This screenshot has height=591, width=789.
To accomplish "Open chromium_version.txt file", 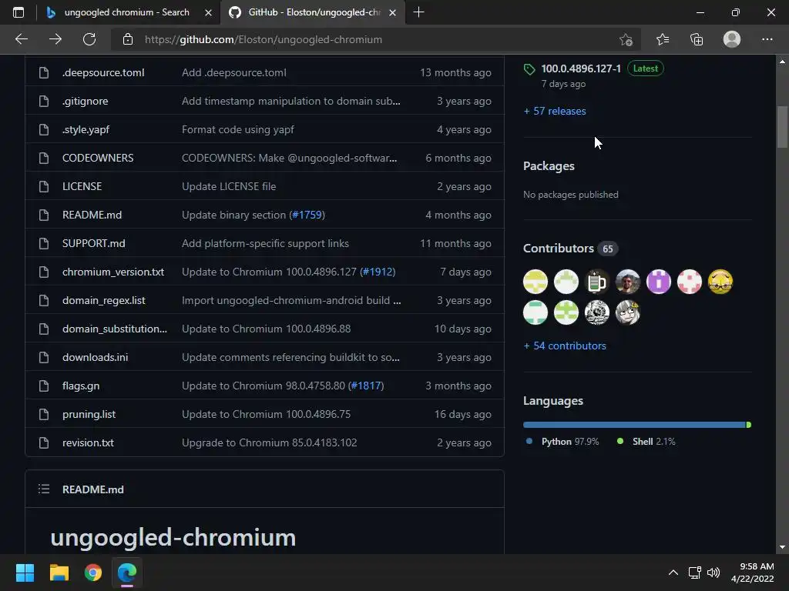I will [x=113, y=272].
